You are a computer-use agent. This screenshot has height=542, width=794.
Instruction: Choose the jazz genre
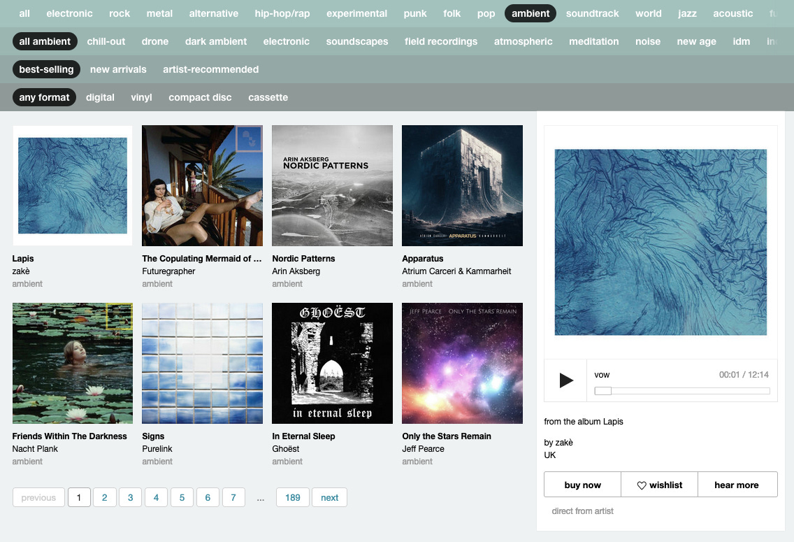687,14
